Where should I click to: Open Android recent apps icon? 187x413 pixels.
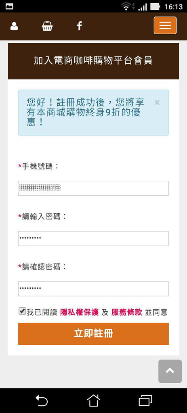(x=145, y=400)
